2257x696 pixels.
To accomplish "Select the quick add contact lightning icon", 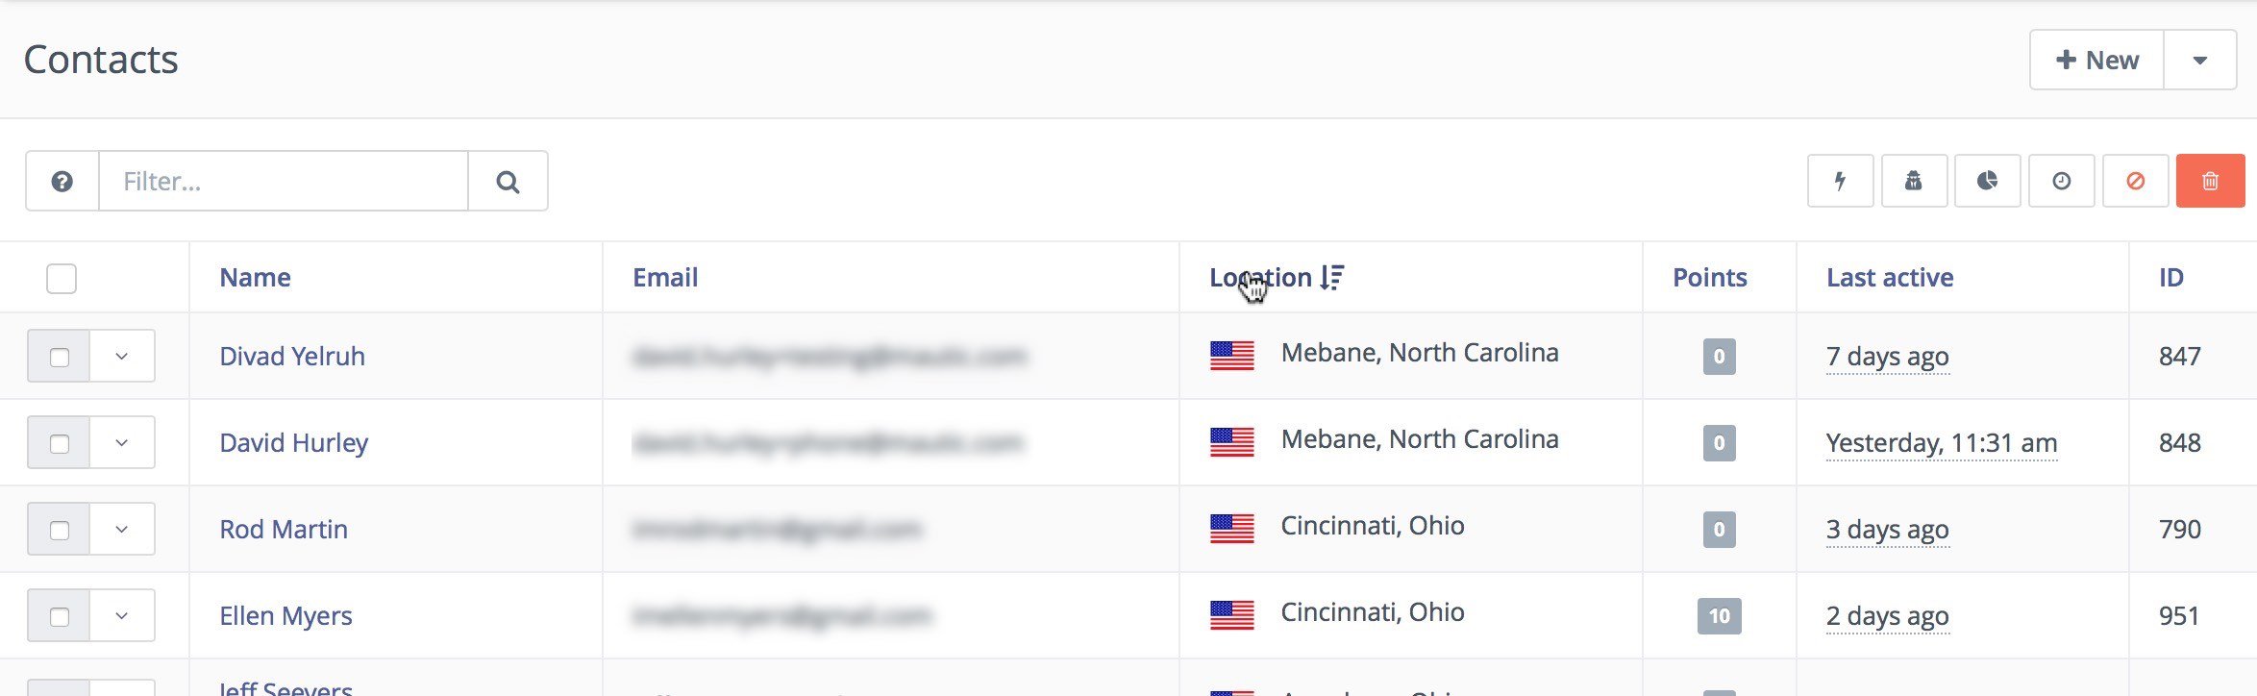I will 1839,181.
